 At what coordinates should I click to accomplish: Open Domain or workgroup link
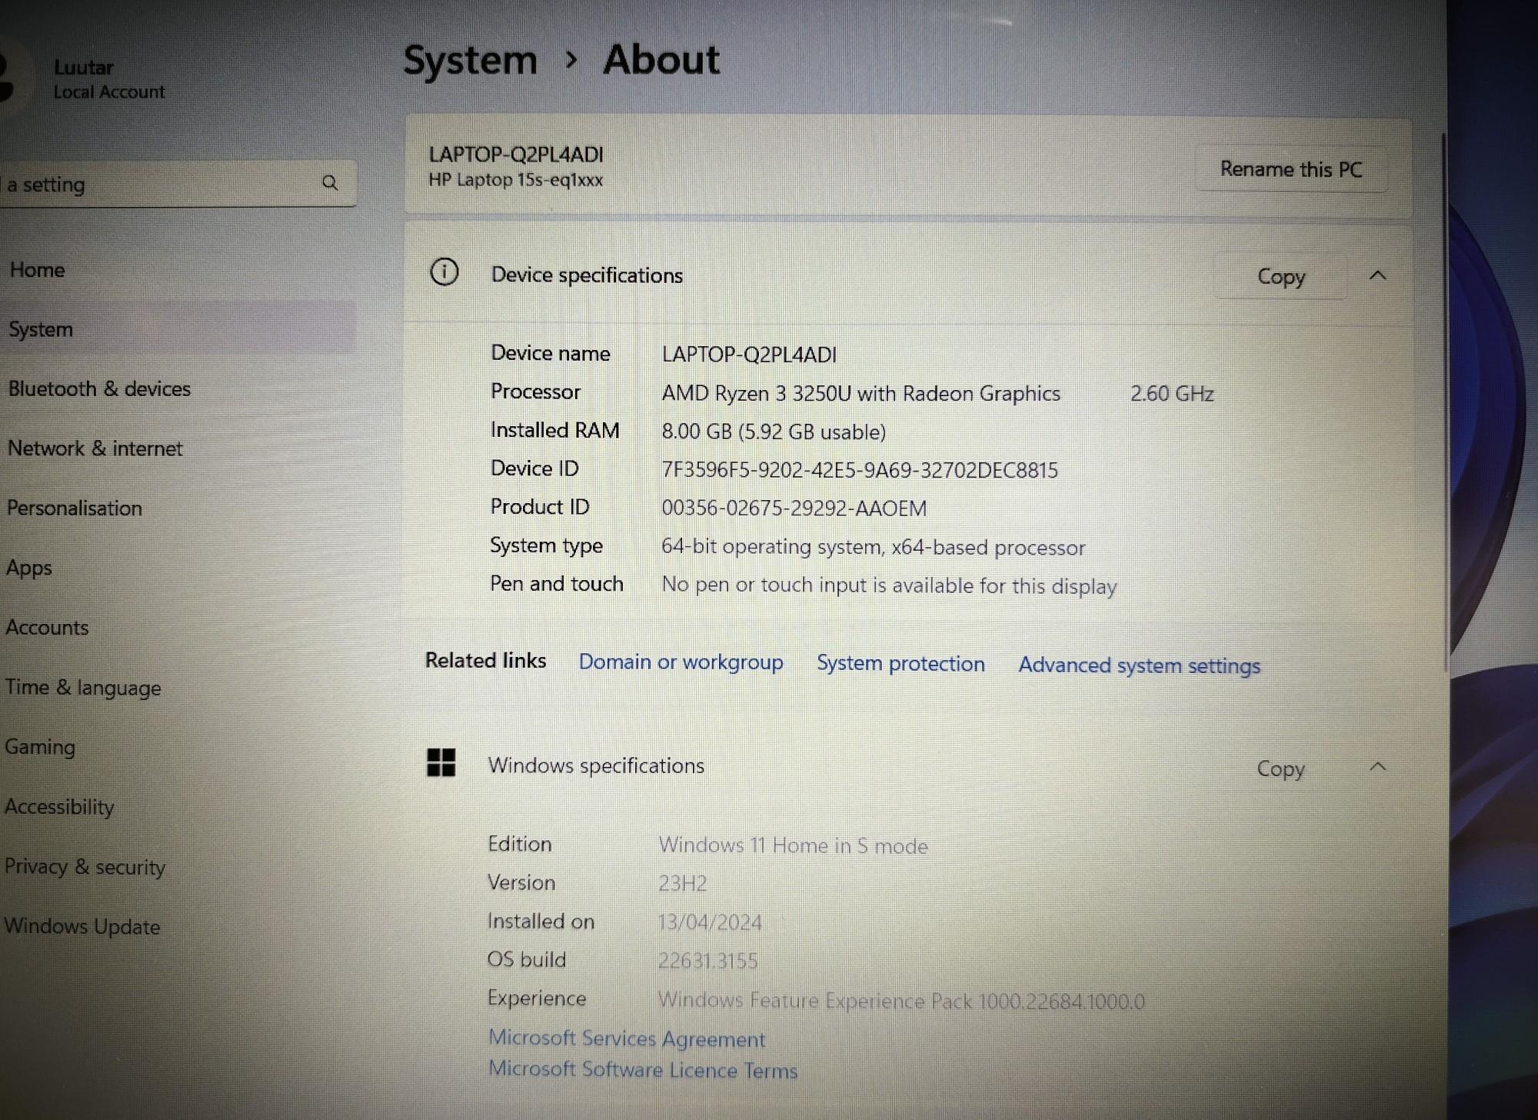(x=681, y=662)
